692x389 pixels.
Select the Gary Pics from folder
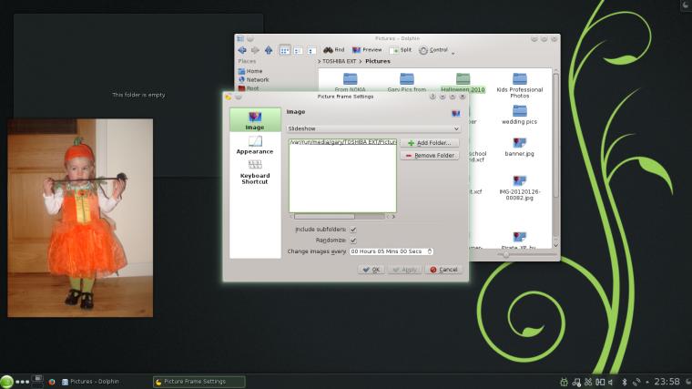point(406,83)
